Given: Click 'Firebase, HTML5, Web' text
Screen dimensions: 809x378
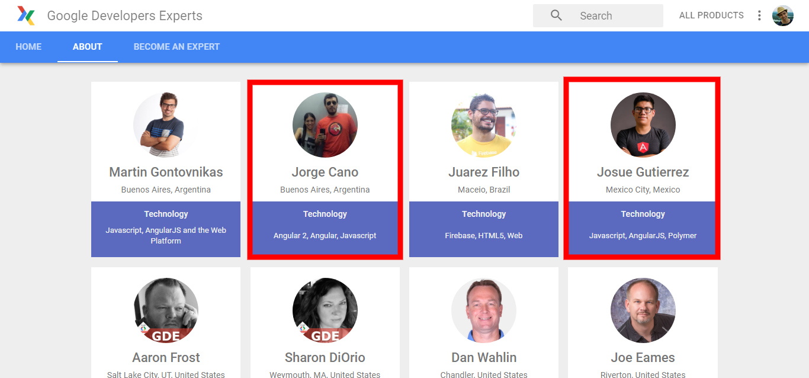Looking at the screenshot, I should click(484, 236).
